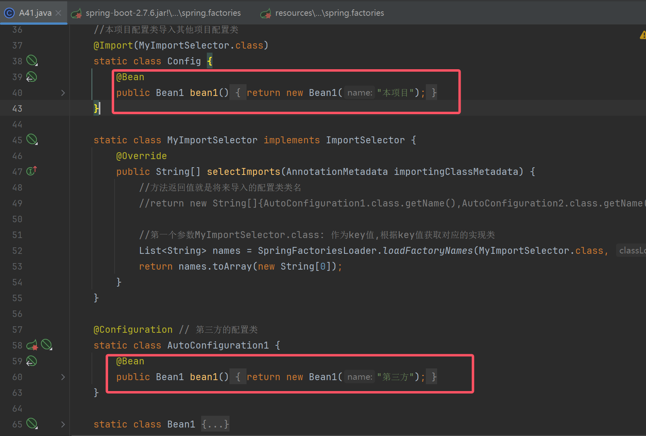Viewport: 646px width, 436px height.
Task: Click the name: parameter hint on line 40
Action: 359,93
